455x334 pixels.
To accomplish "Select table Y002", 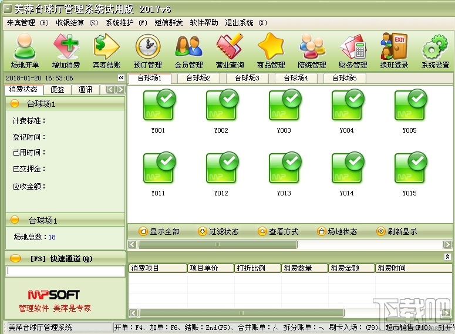I will pyautogui.click(x=221, y=111).
